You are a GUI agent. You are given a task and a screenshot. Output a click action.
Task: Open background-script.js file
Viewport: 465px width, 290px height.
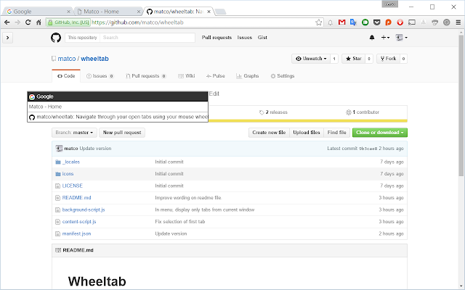(x=84, y=210)
